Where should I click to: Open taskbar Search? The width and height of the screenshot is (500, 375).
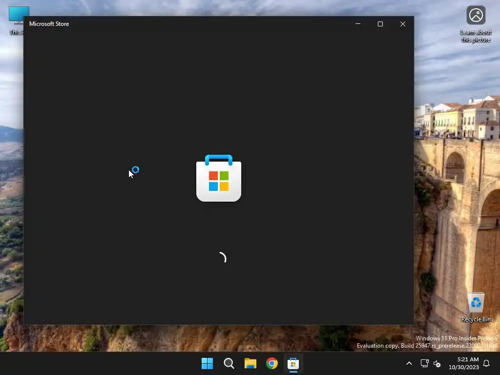[x=229, y=363]
